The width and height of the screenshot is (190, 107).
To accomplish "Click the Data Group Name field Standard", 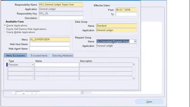I will (x=116, y=26).
